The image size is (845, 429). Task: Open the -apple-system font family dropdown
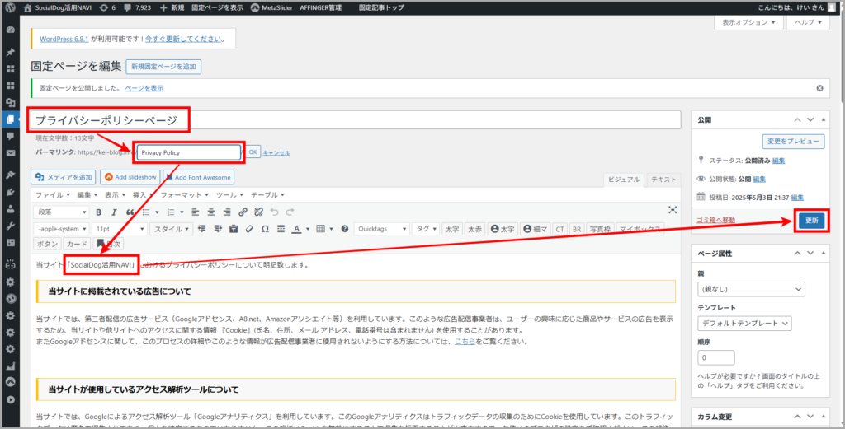pyautogui.click(x=61, y=229)
